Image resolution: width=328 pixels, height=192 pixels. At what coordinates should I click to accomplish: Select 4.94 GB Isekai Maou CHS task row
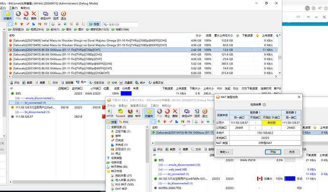coord(143,40)
